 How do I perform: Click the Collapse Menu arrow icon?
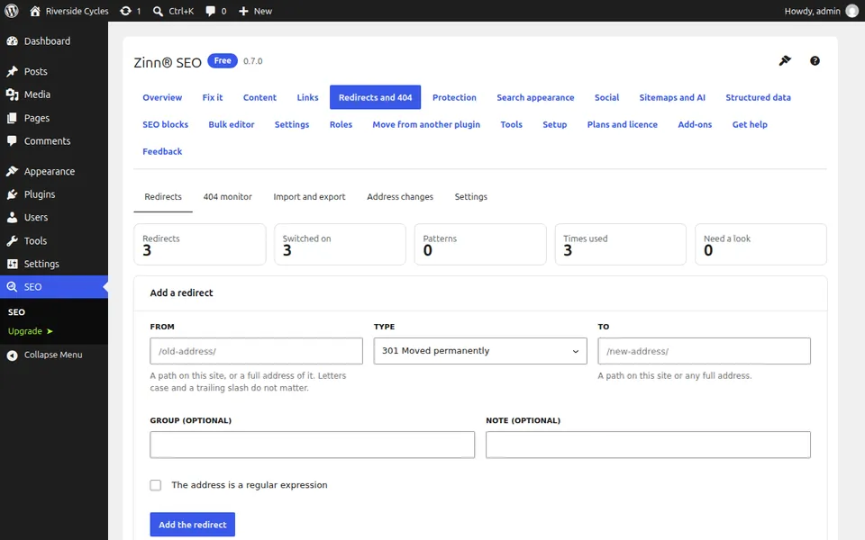tap(12, 355)
